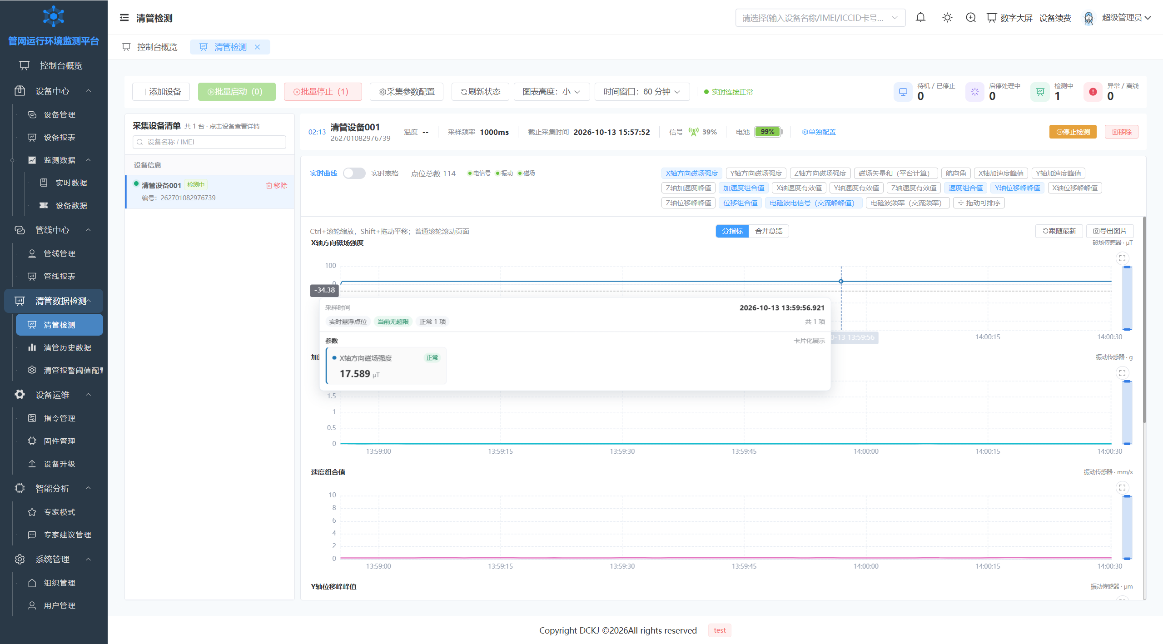Click the 待机/已停止 status monitor icon
Image resolution: width=1163 pixels, height=644 pixels.
pos(903,92)
